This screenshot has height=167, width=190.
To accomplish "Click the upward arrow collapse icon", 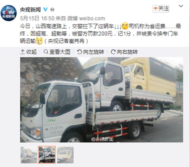I will coord(23,52).
